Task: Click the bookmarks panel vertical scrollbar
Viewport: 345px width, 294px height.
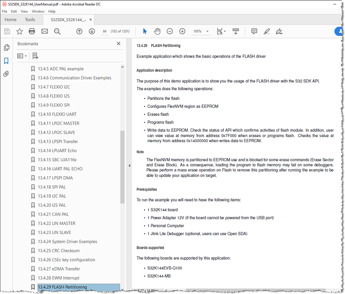Action: point(122,167)
